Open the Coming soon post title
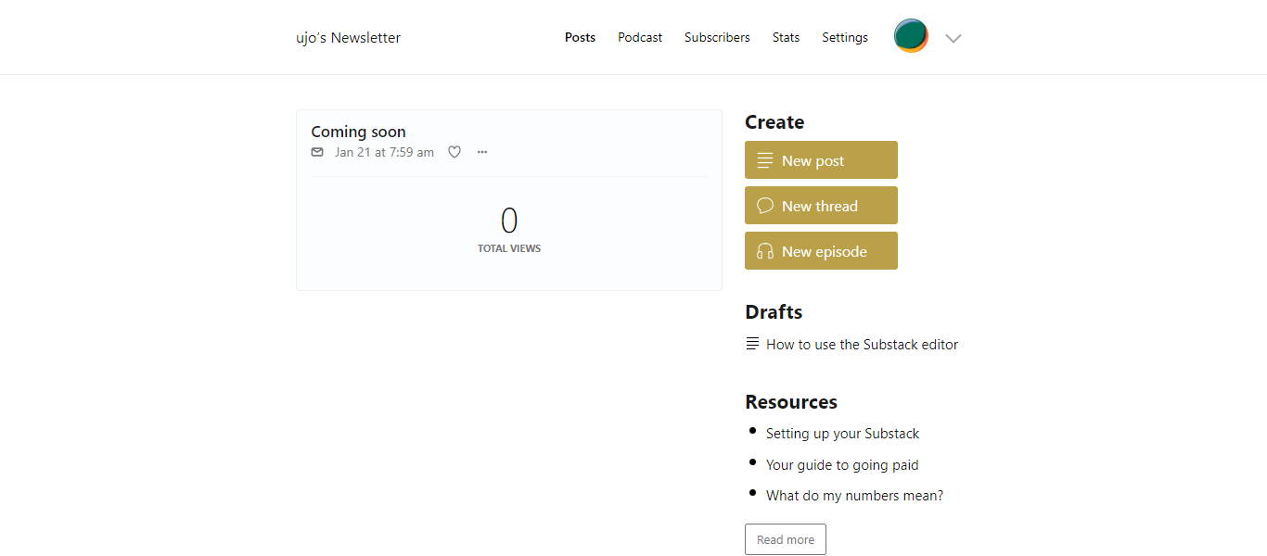The image size is (1267, 556). (x=358, y=132)
